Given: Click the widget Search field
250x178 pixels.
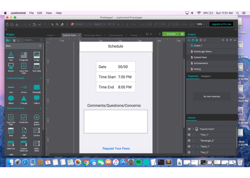Looking at the screenshot, I should [x=33, y=40].
